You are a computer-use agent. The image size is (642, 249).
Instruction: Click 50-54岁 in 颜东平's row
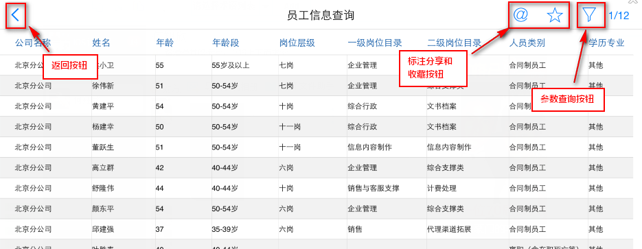[x=225, y=209]
